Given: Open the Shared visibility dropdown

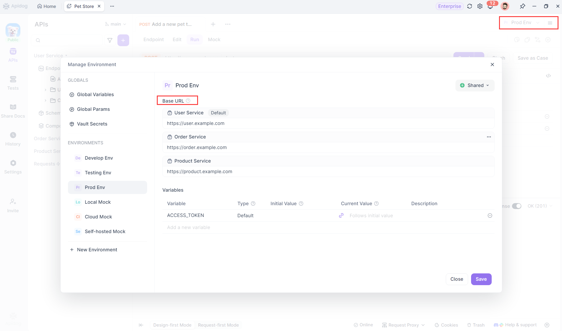Looking at the screenshot, I should click(x=475, y=85).
